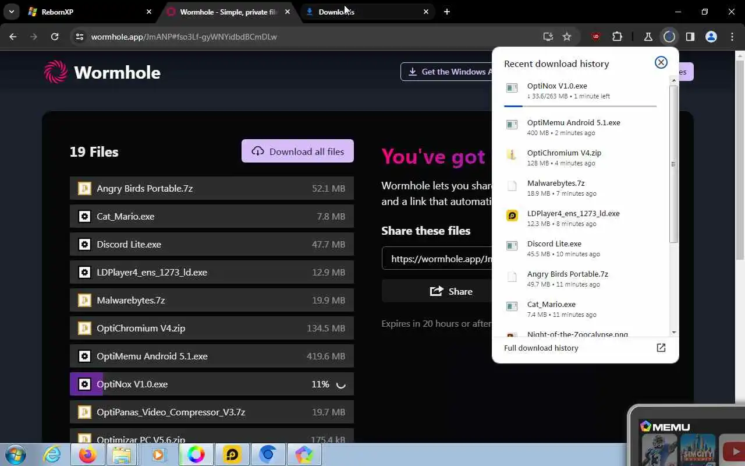Reload the current page
The height and width of the screenshot is (466, 745).
pos(55,37)
